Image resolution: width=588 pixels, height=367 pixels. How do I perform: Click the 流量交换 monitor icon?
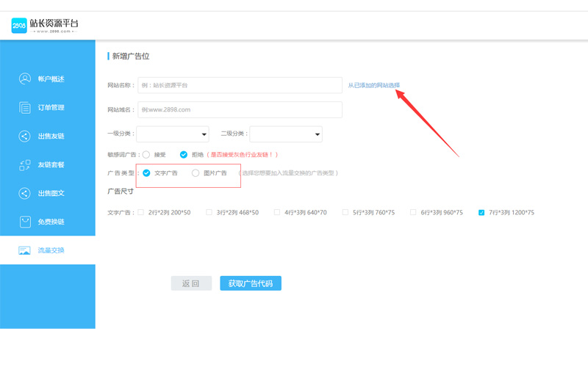tap(25, 250)
